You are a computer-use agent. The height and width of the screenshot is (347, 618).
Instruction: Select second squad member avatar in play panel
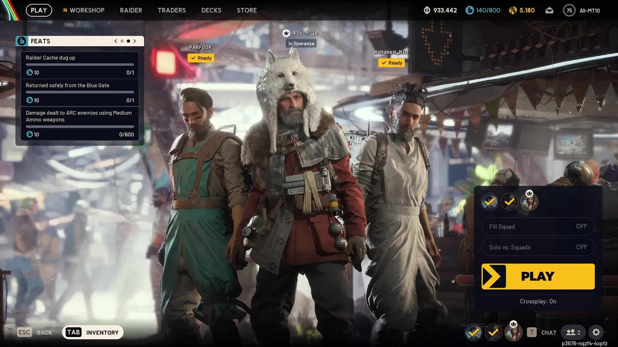pos(509,202)
